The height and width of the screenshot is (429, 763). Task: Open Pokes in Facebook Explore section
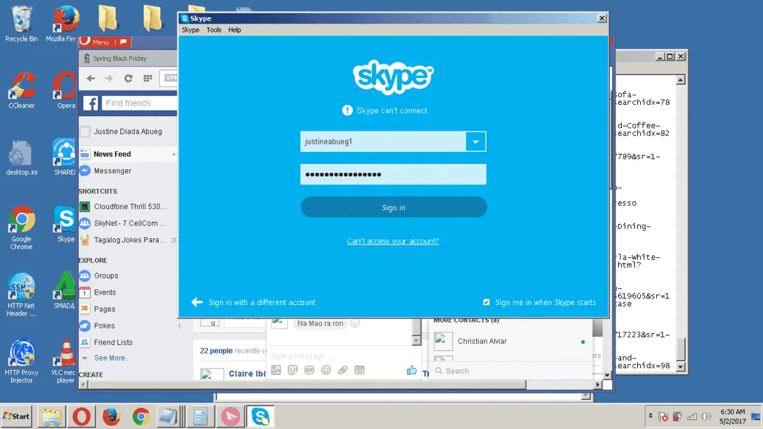(x=104, y=325)
